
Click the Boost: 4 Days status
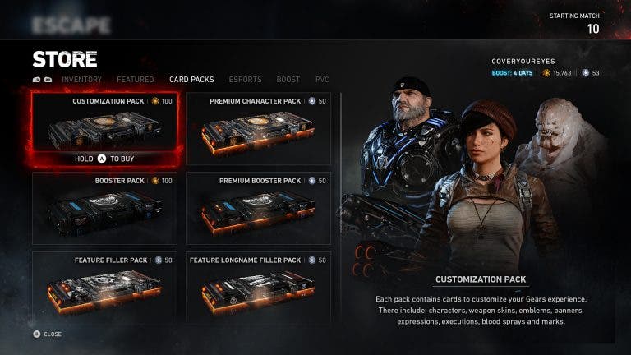coord(512,73)
